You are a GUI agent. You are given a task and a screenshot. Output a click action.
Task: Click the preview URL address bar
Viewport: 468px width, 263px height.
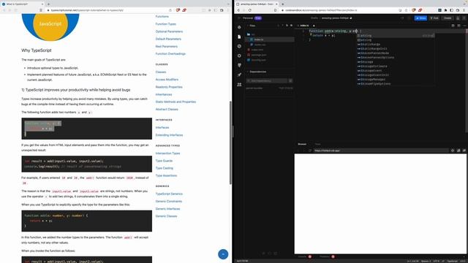(381, 150)
